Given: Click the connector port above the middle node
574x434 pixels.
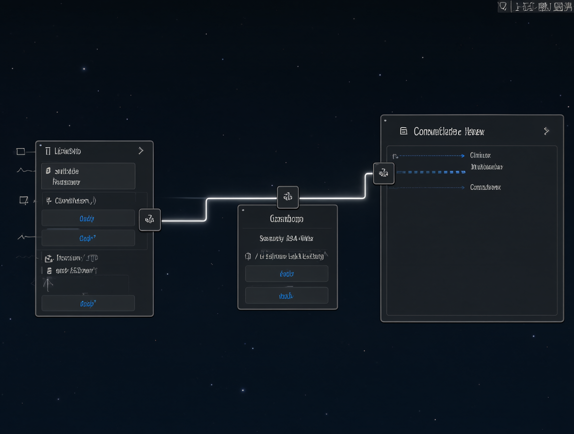Looking at the screenshot, I should (x=288, y=197).
